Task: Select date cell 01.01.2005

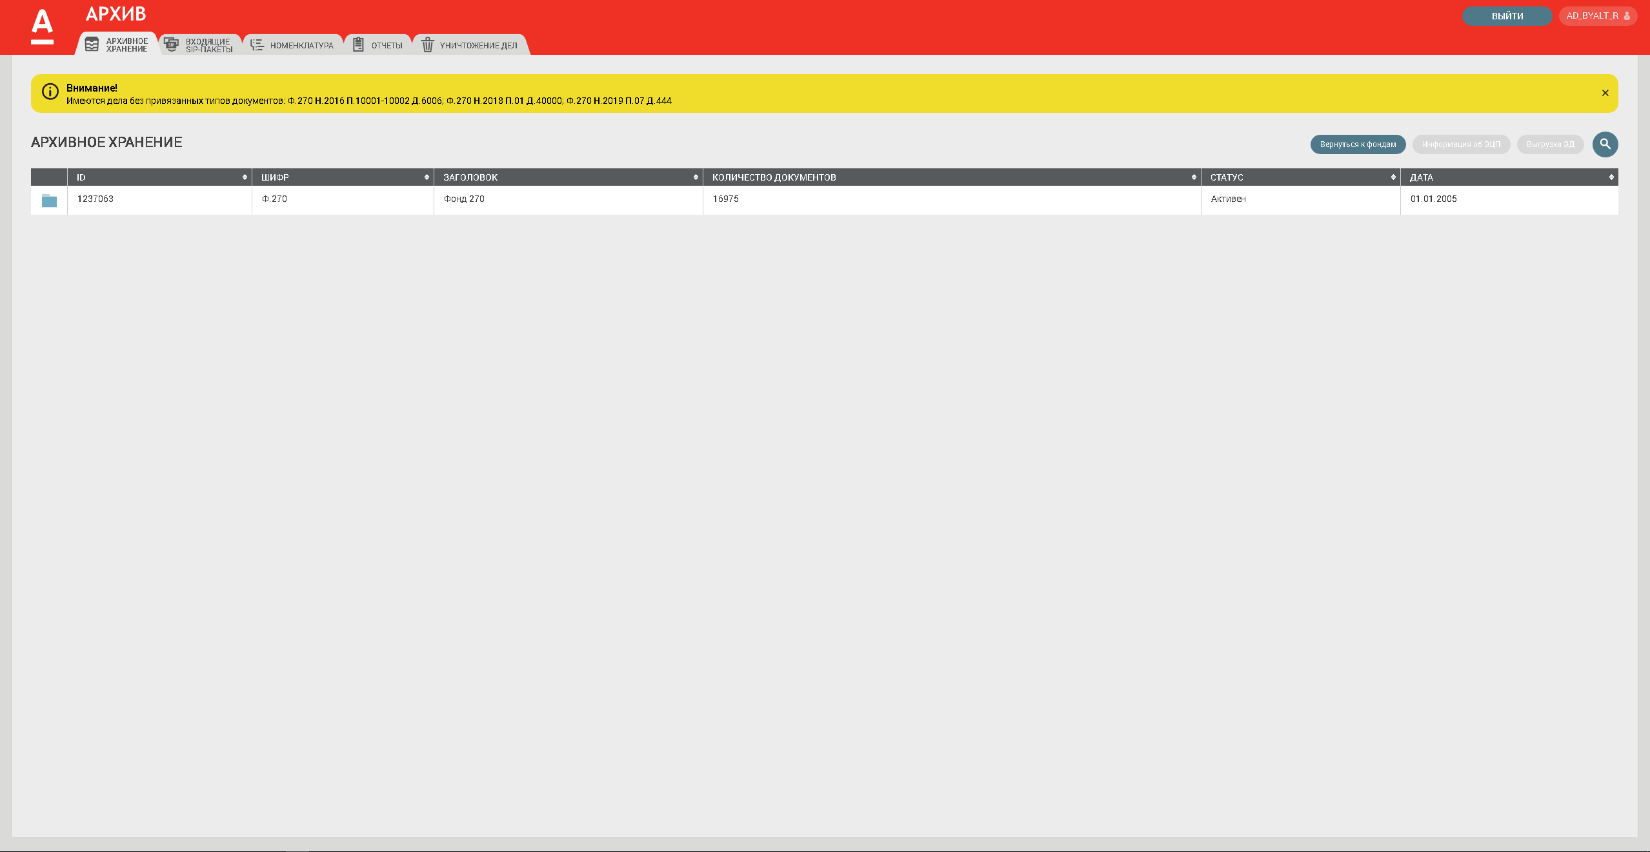Action: [x=1509, y=199]
